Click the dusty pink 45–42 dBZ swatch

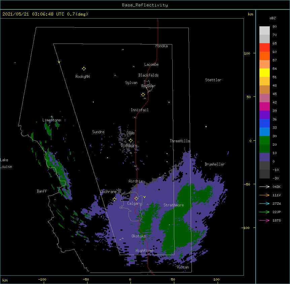pos(264,98)
